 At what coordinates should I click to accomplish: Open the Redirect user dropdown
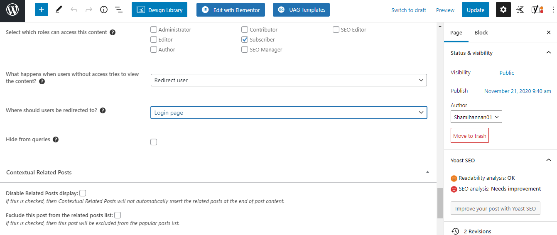tap(289, 80)
